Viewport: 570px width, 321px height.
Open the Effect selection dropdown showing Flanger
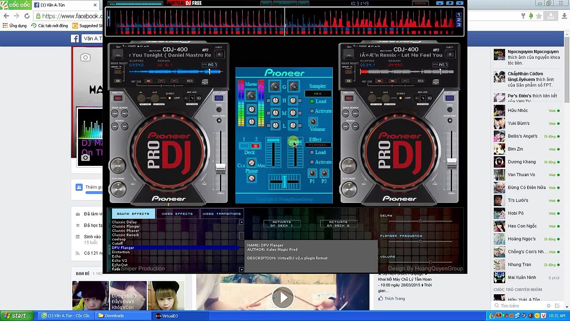click(318, 145)
